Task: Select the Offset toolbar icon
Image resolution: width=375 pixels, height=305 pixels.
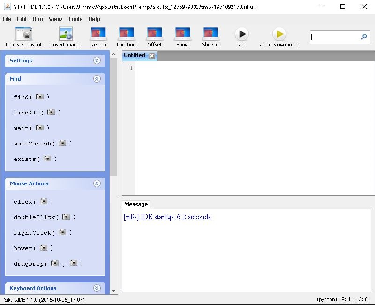Action: (x=155, y=34)
